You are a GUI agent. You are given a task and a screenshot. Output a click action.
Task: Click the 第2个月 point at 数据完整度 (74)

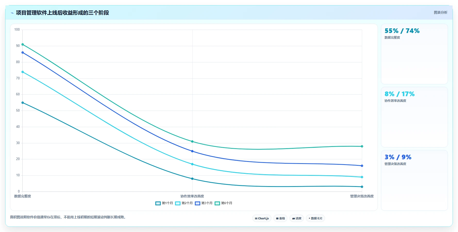tap(23, 72)
